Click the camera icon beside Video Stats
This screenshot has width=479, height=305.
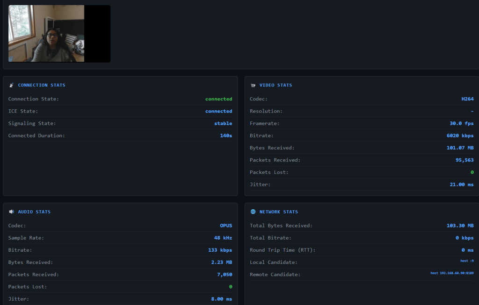[x=253, y=85]
